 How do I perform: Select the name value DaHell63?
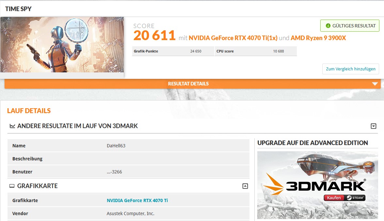pos(116,146)
